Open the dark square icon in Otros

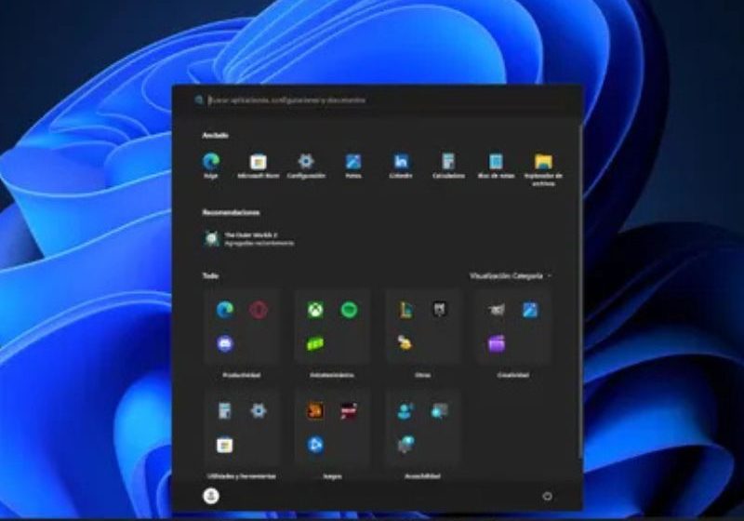440,310
